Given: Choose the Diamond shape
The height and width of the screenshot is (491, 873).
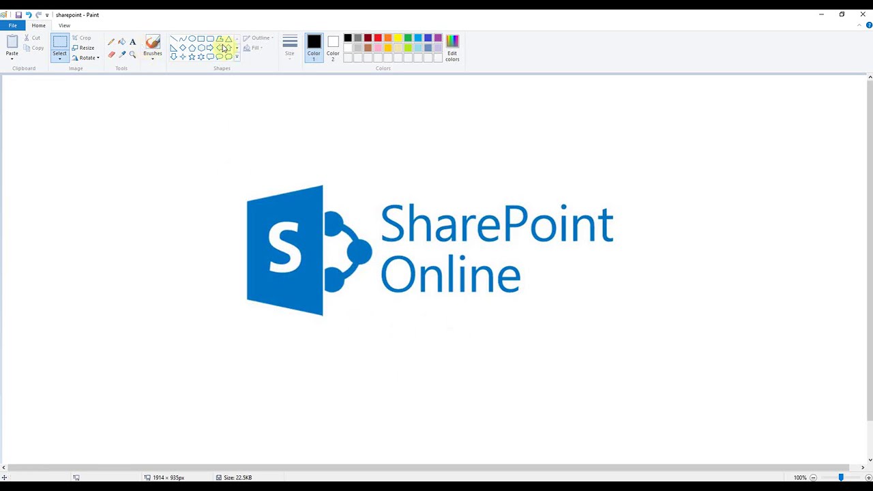Looking at the screenshot, I should pos(183,48).
